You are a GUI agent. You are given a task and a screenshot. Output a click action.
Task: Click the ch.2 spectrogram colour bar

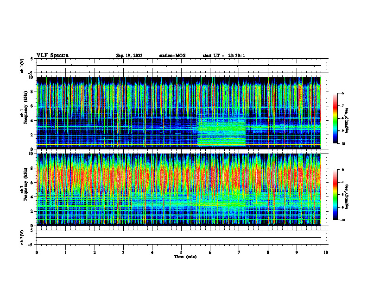click(335, 195)
